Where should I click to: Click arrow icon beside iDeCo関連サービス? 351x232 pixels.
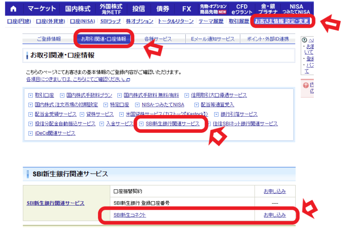point(30,134)
